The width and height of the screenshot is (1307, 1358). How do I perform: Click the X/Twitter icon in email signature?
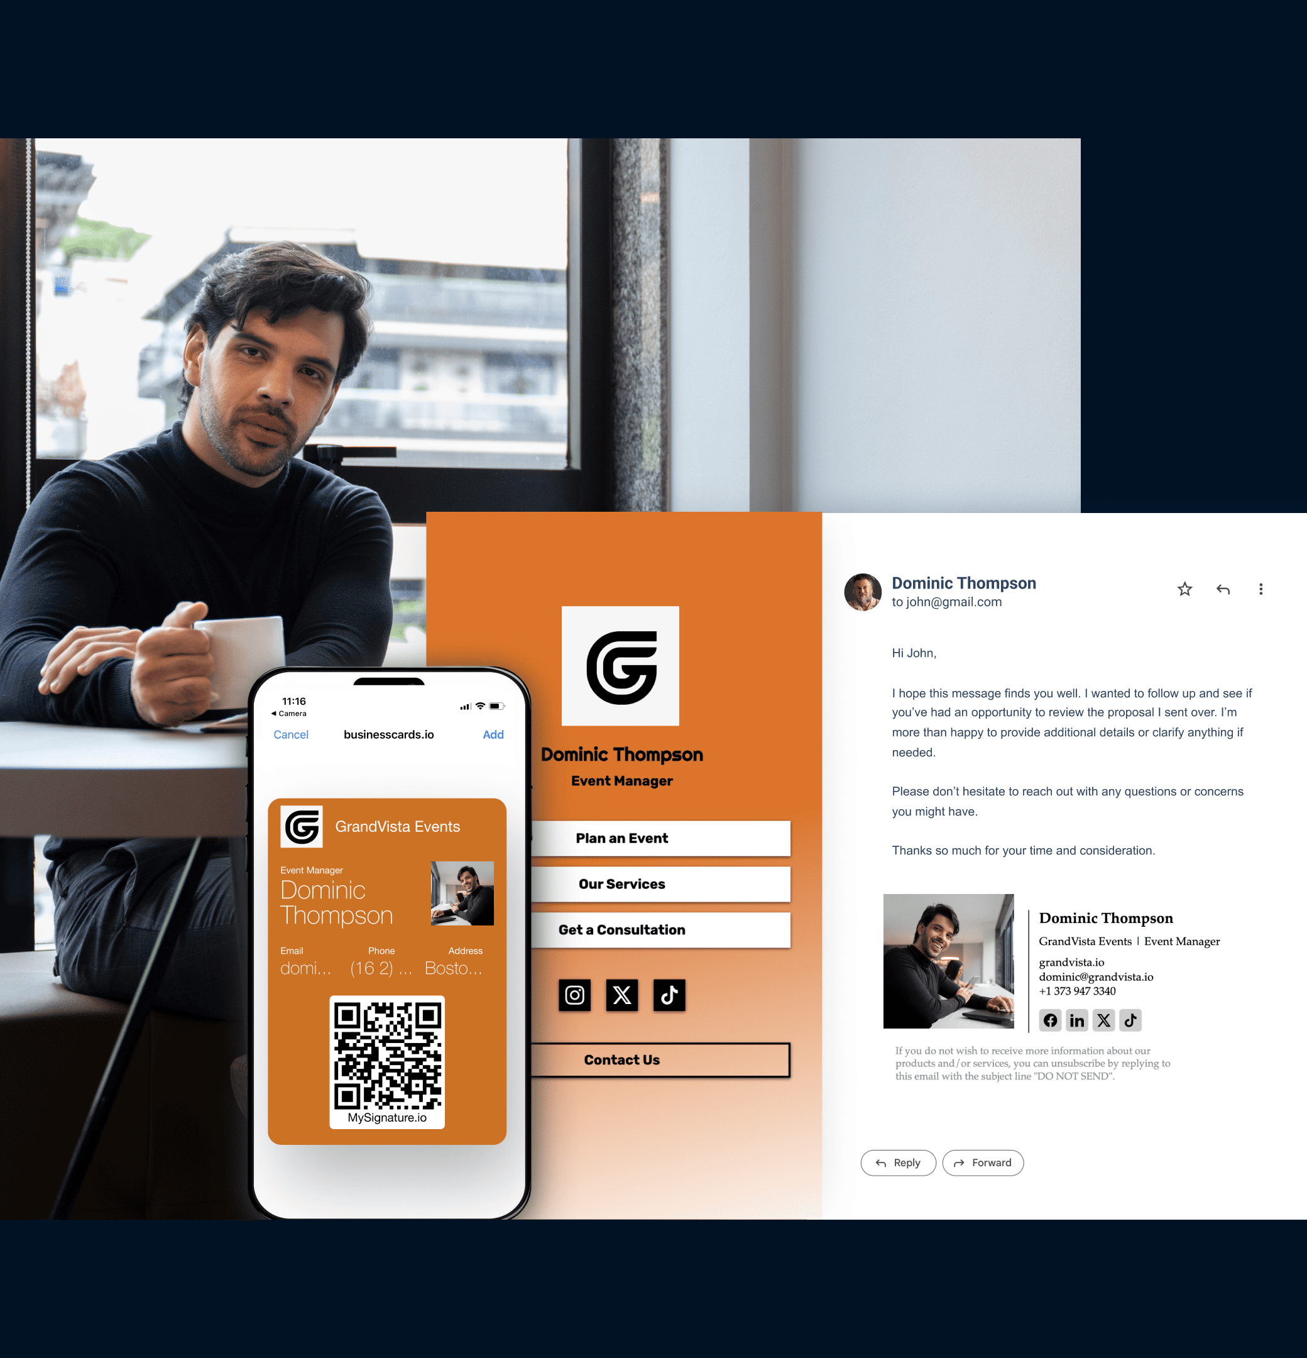click(x=1102, y=1018)
